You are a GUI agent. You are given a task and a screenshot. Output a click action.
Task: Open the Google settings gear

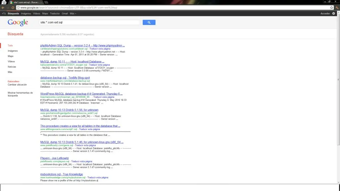point(333,13)
